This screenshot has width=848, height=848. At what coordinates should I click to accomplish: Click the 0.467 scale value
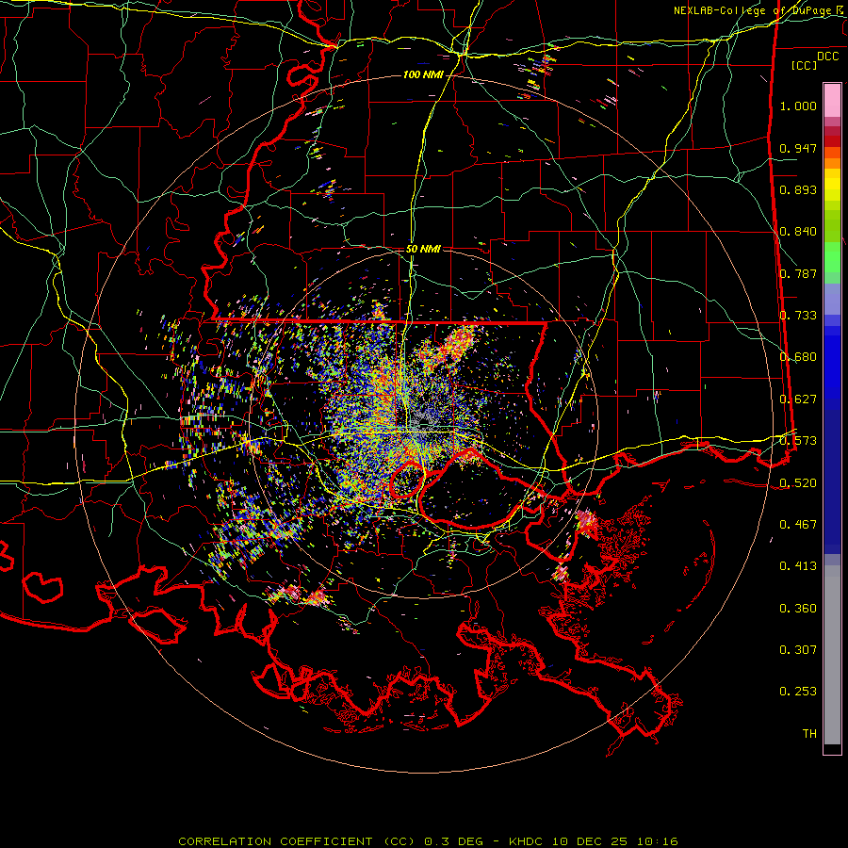(x=798, y=524)
